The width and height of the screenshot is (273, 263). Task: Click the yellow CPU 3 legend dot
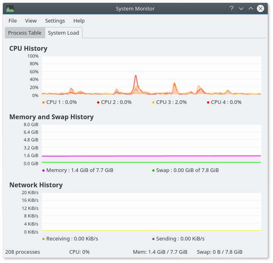click(x=153, y=102)
